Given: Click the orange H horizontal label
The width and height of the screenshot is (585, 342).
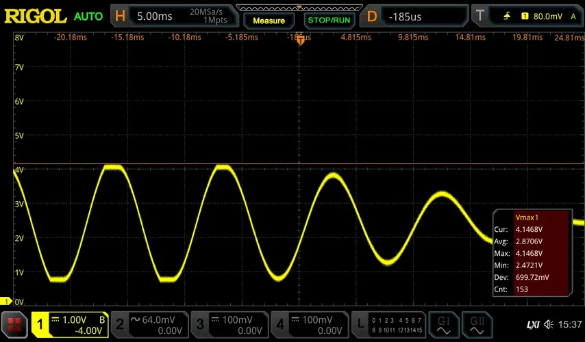Looking at the screenshot, I should [120, 16].
